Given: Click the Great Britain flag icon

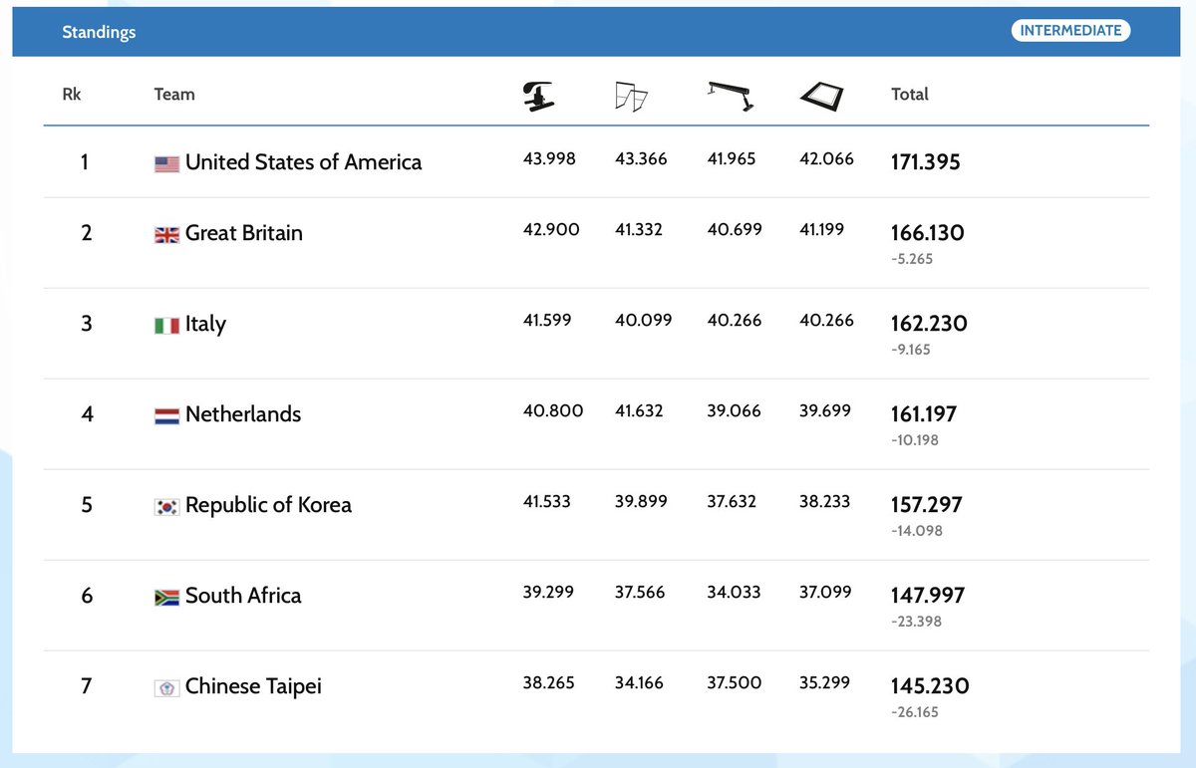Looking at the screenshot, I should pos(165,233).
